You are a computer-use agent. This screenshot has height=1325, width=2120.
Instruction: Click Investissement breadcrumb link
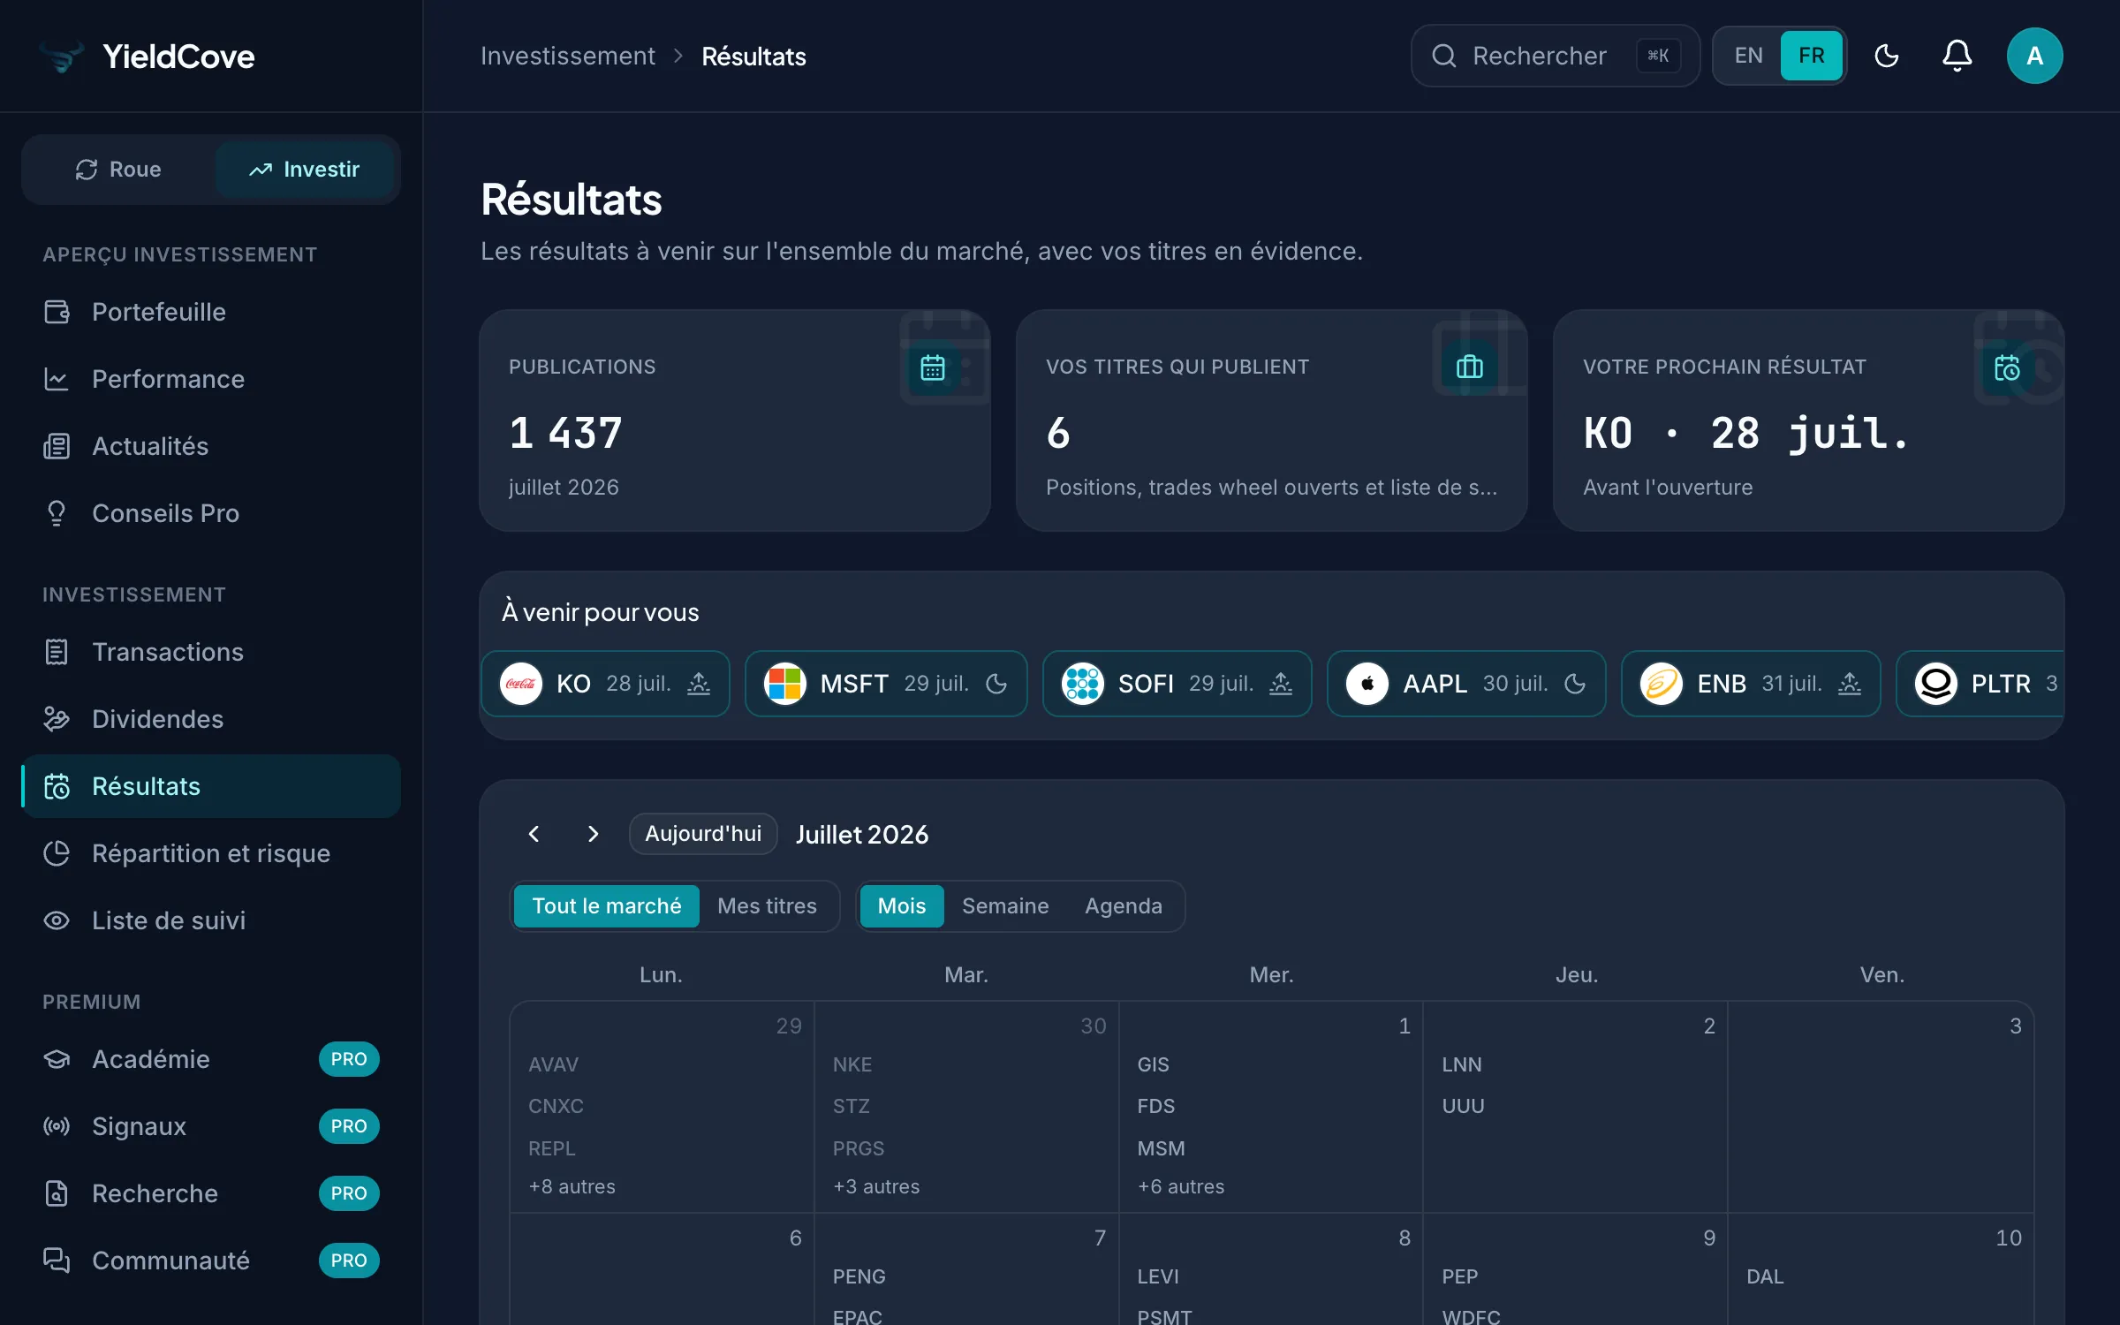[x=568, y=56]
